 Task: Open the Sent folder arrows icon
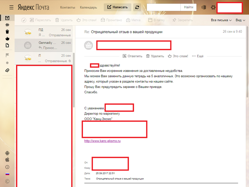click(7, 25)
